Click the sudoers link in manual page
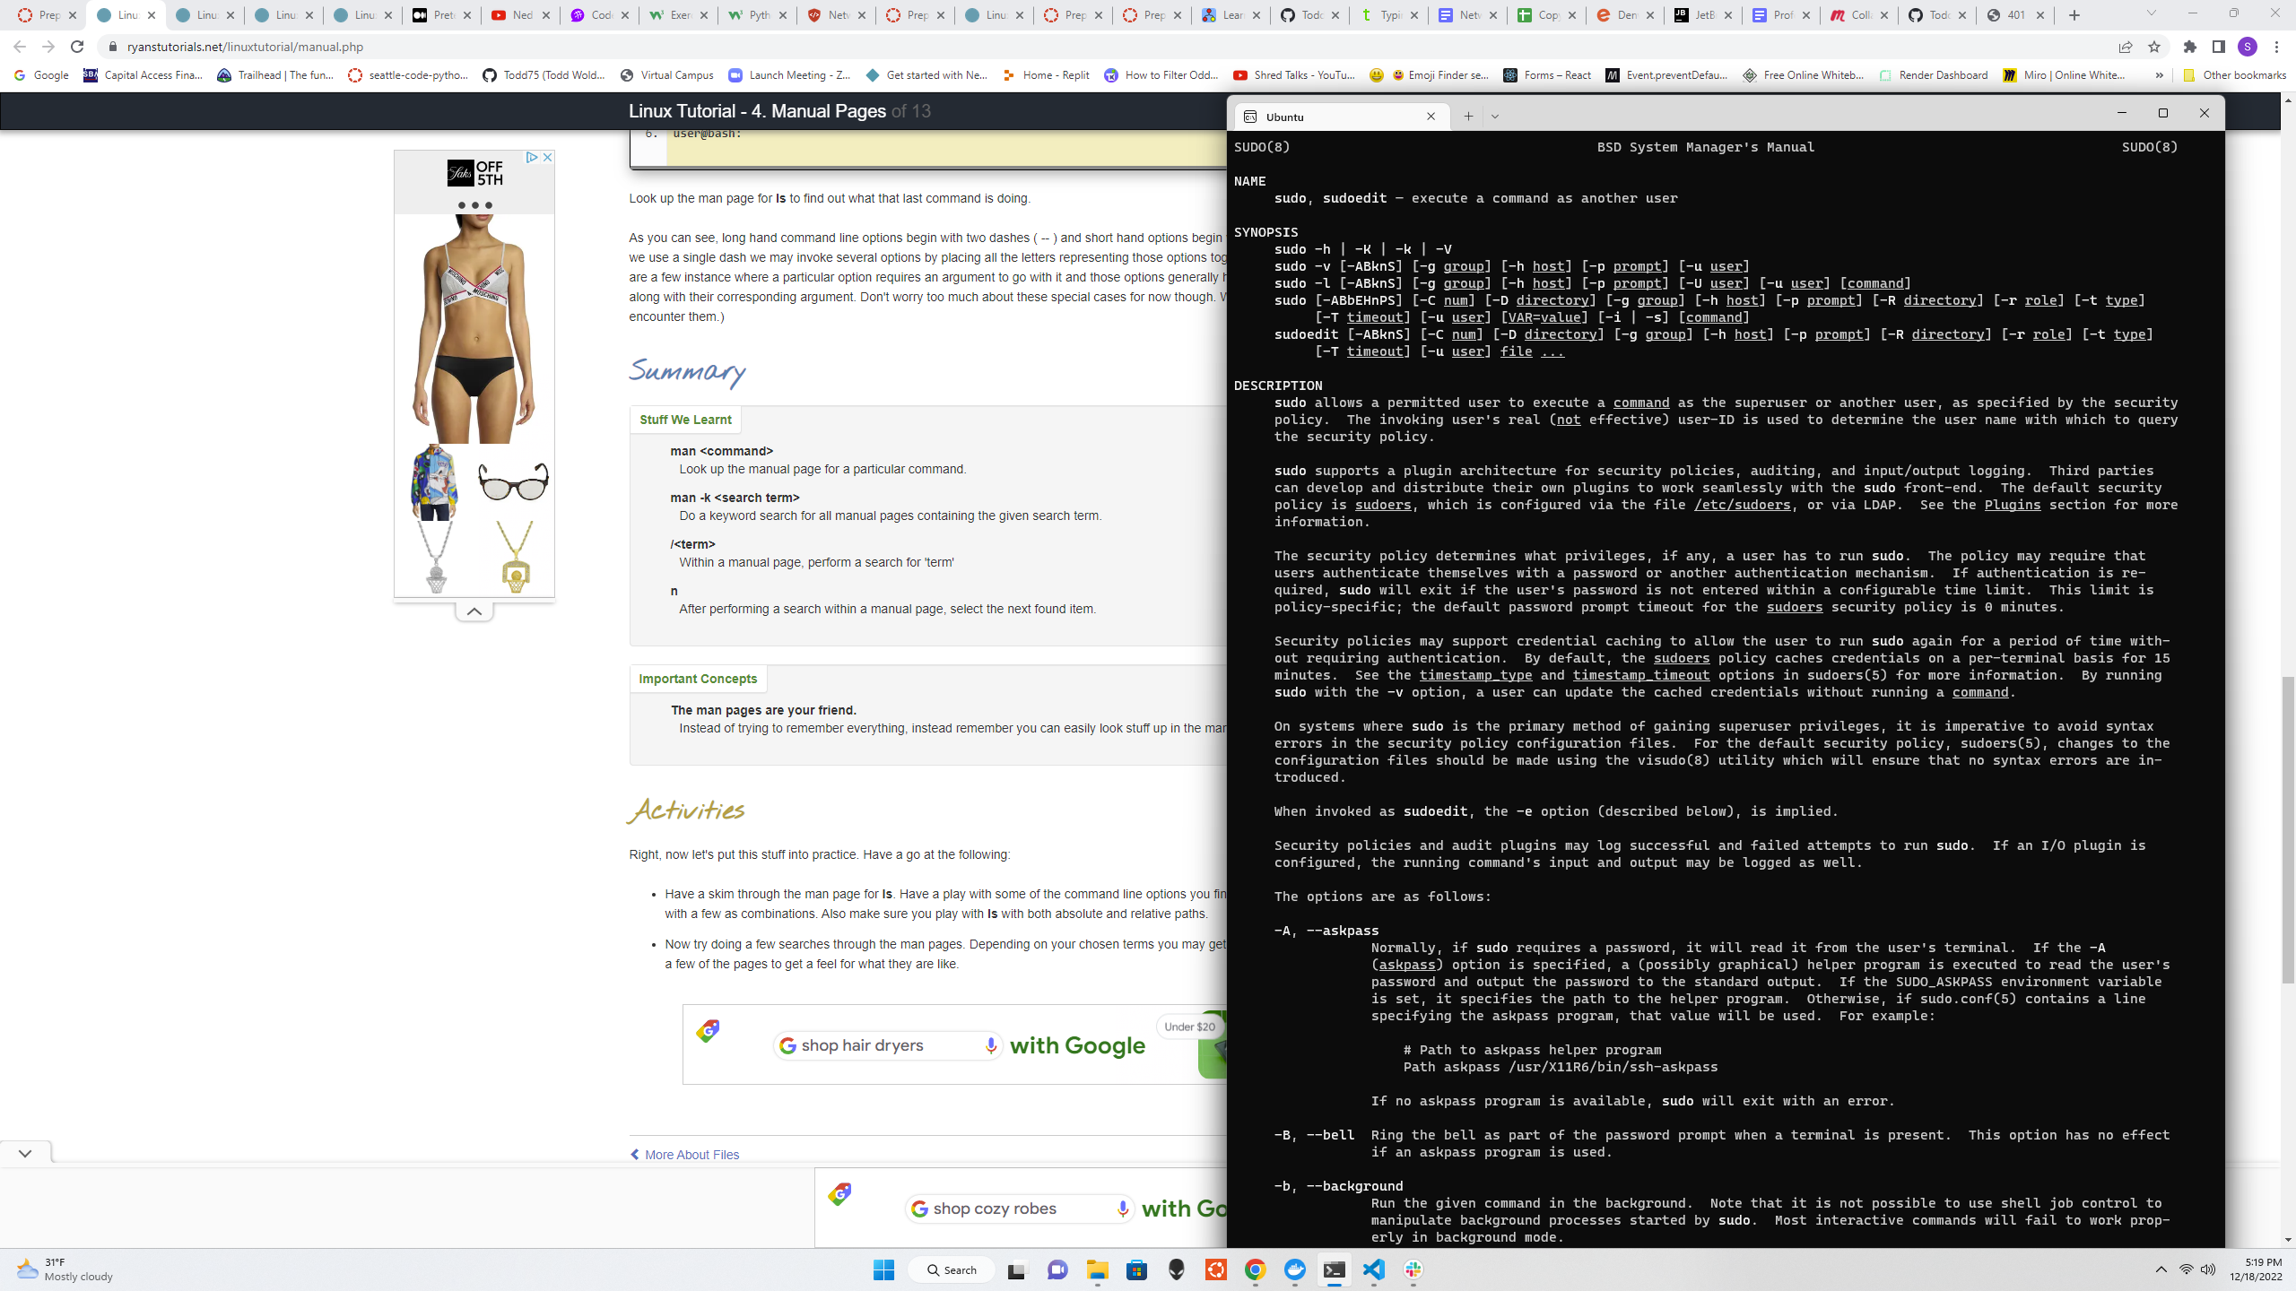 [1383, 505]
